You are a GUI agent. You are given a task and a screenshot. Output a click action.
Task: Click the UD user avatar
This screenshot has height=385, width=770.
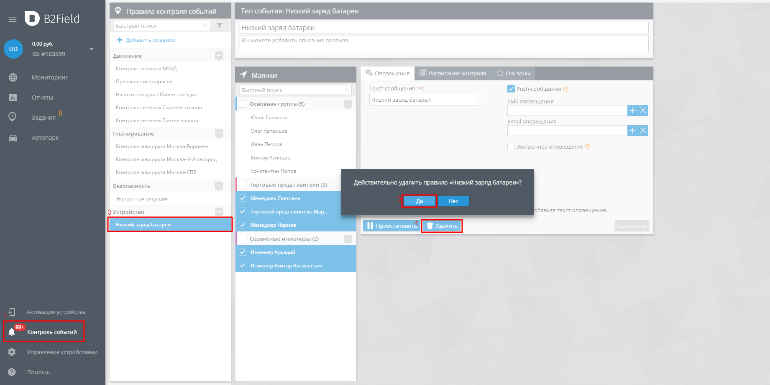13,49
